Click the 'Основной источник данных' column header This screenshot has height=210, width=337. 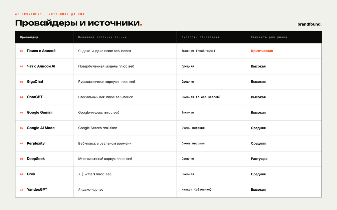[x=102, y=37]
